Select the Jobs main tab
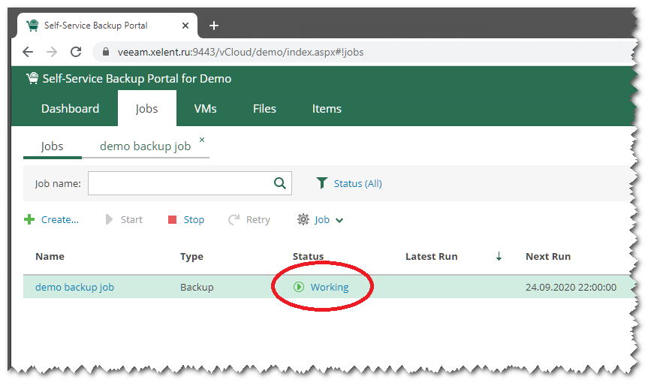 pyautogui.click(x=146, y=109)
